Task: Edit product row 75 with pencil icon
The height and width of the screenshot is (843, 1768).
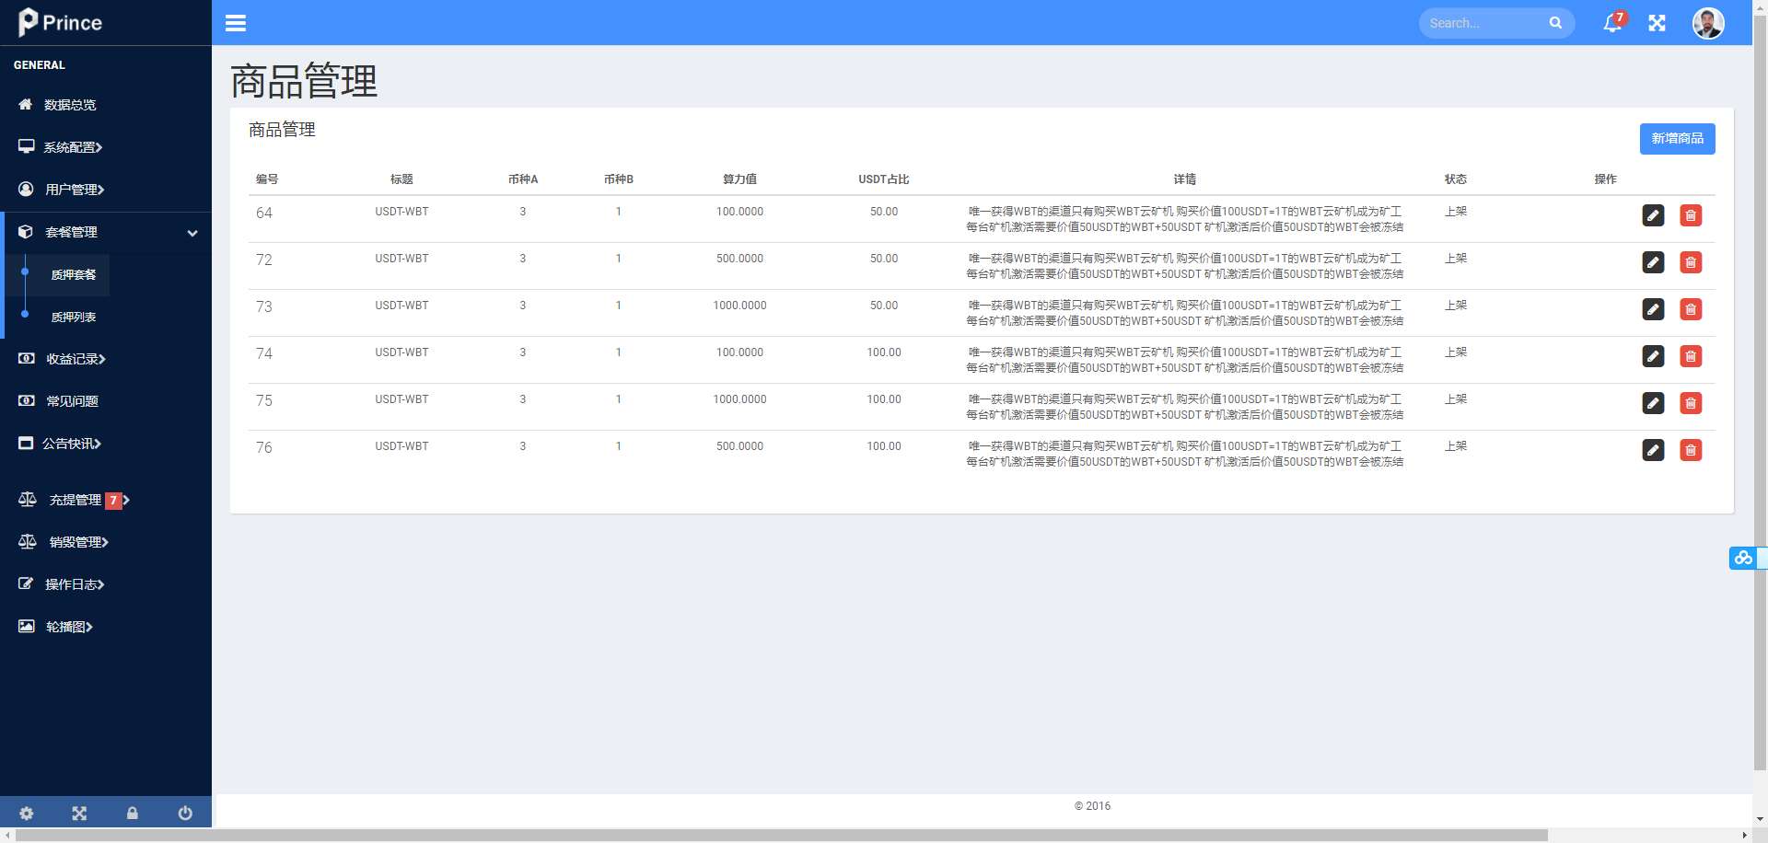Action: point(1653,403)
